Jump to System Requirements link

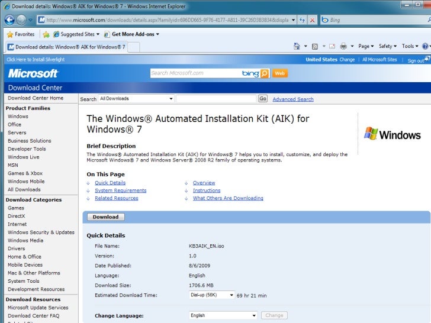121,190
